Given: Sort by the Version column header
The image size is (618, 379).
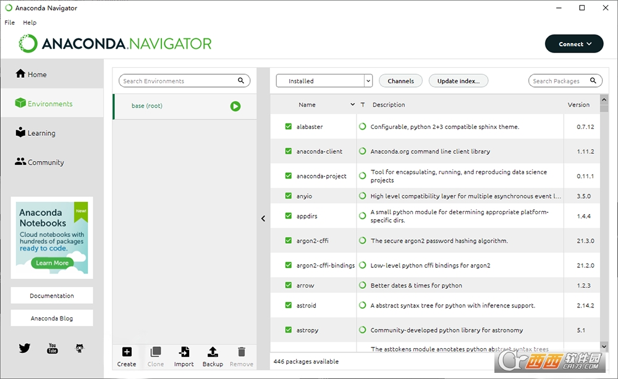Looking at the screenshot, I should [578, 105].
